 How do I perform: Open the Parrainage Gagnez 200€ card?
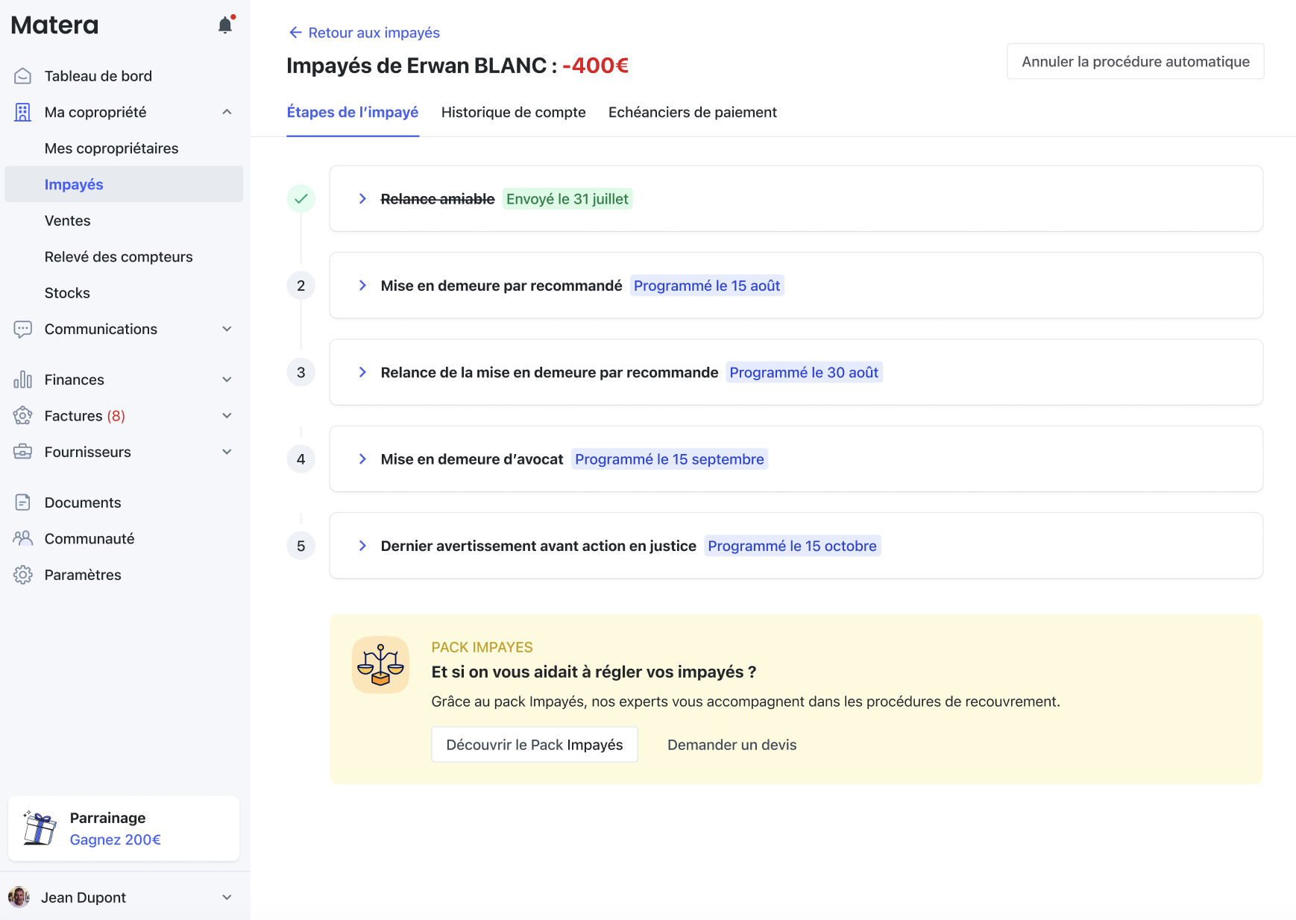pos(124,828)
